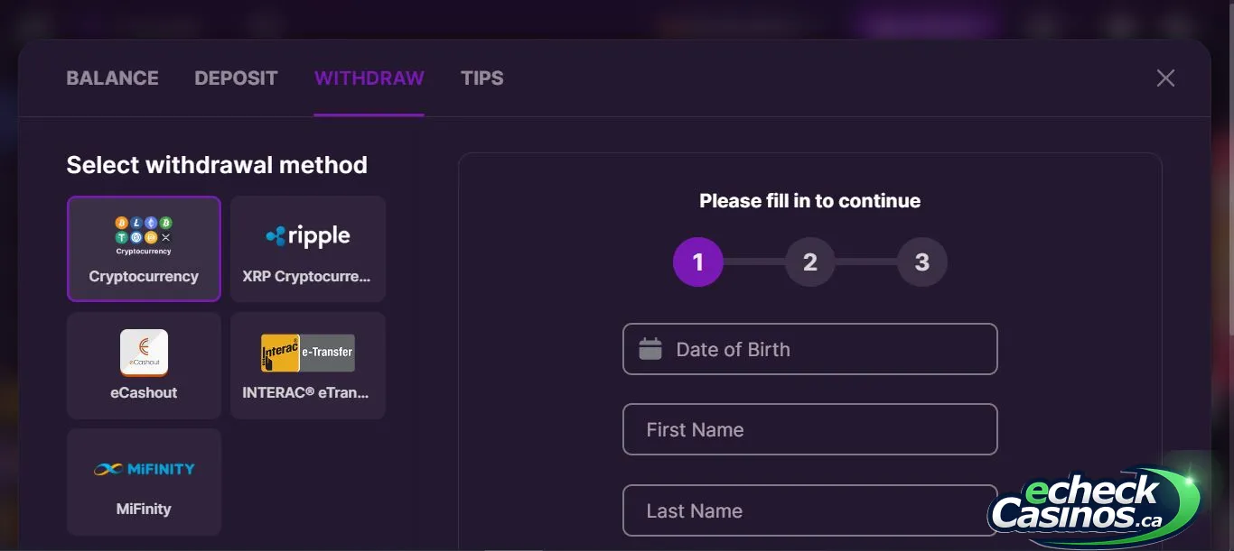Open the DEPOSIT tab
Viewport: 1234px width, 551px height.
[236, 78]
